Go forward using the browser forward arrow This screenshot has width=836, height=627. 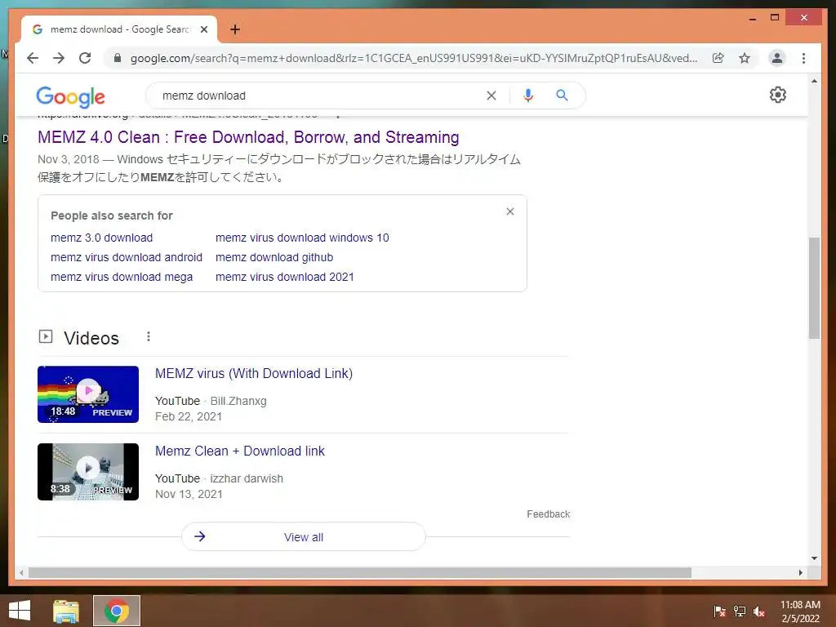59,58
